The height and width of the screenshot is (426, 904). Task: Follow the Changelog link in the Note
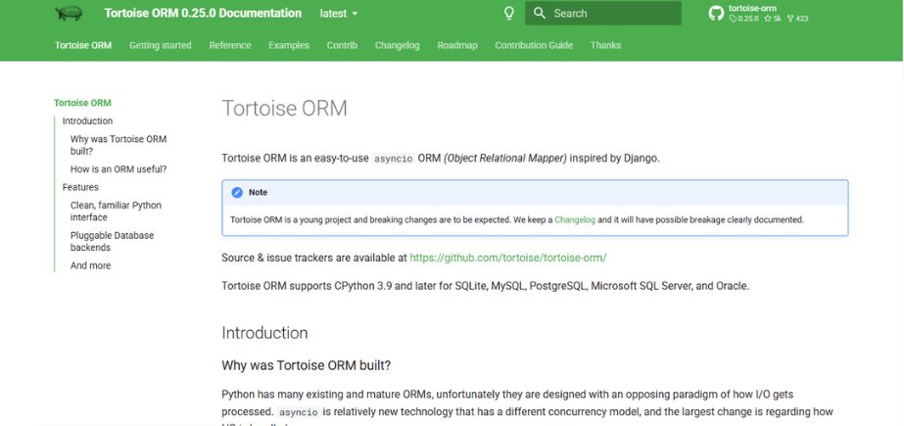coord(575,219)
